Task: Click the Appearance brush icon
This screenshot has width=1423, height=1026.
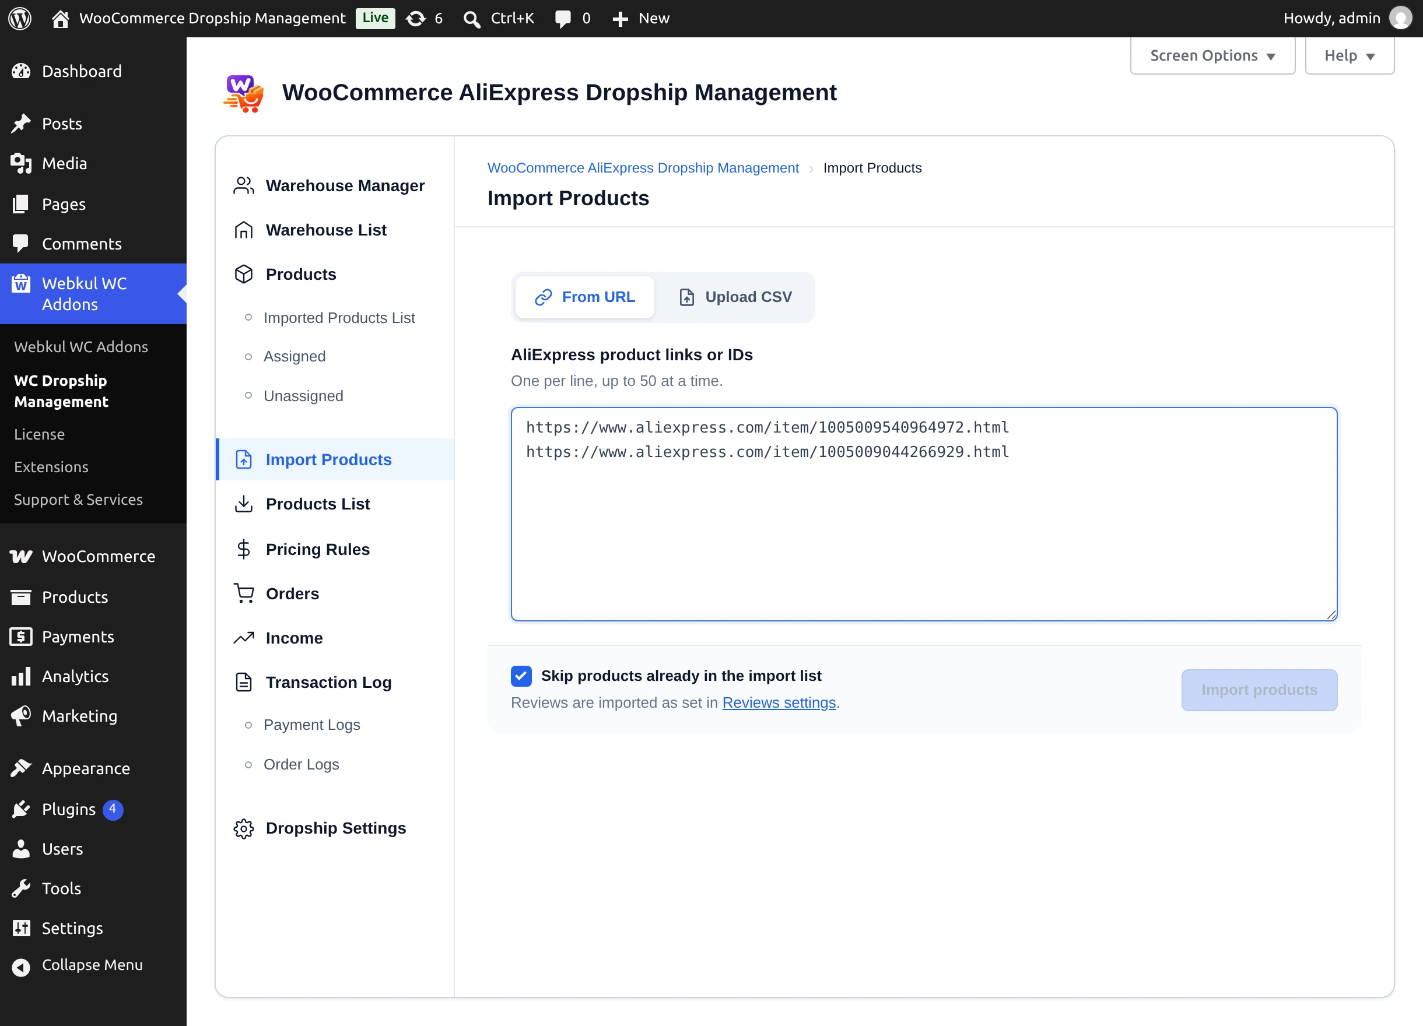Action: 21,768
